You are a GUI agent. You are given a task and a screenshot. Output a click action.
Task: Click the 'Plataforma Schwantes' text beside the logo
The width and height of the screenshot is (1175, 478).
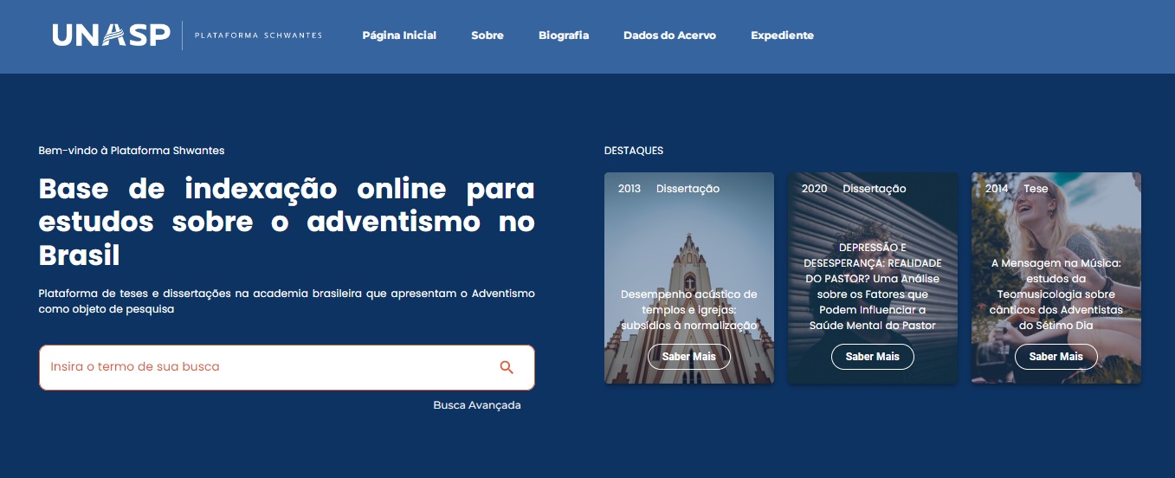pos(258,36)
